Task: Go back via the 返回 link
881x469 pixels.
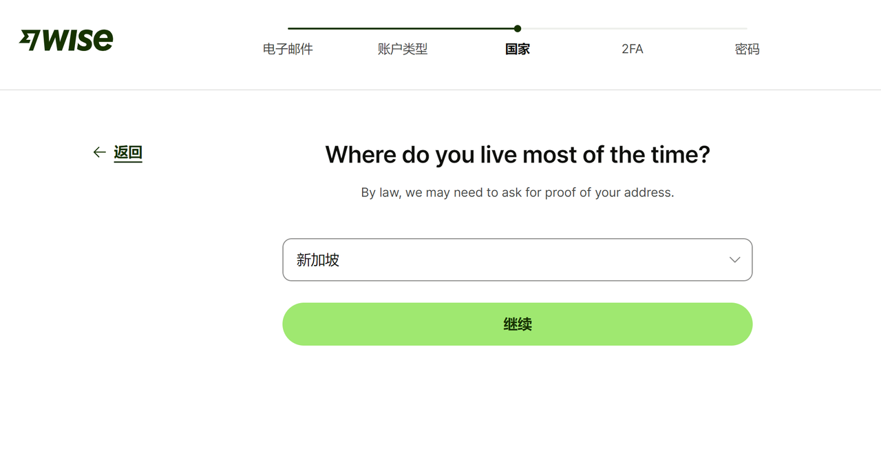Action: [128, 153]
